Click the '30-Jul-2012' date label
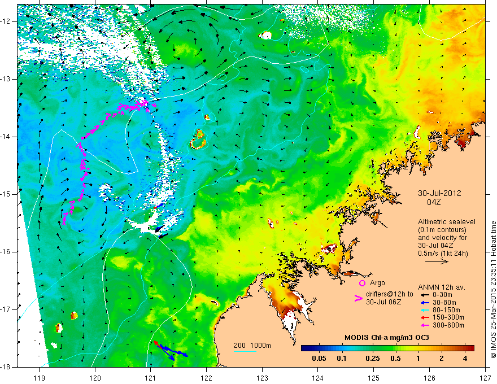The width and height of the screenshot is (497, 384). (x=439, y=193)
